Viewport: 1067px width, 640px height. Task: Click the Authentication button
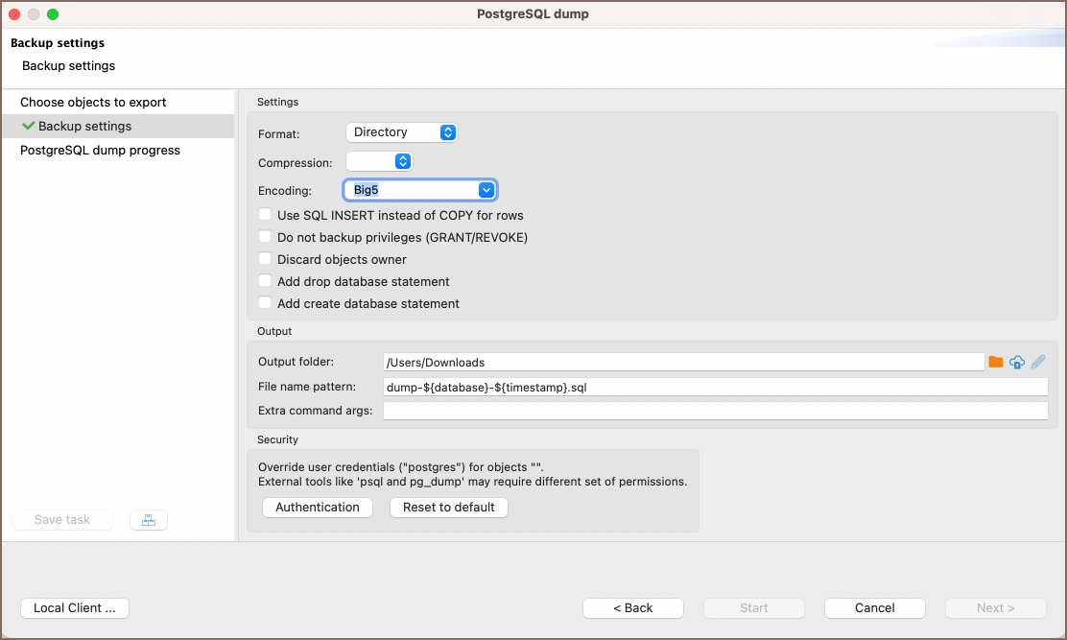click(x=317, y=507)
